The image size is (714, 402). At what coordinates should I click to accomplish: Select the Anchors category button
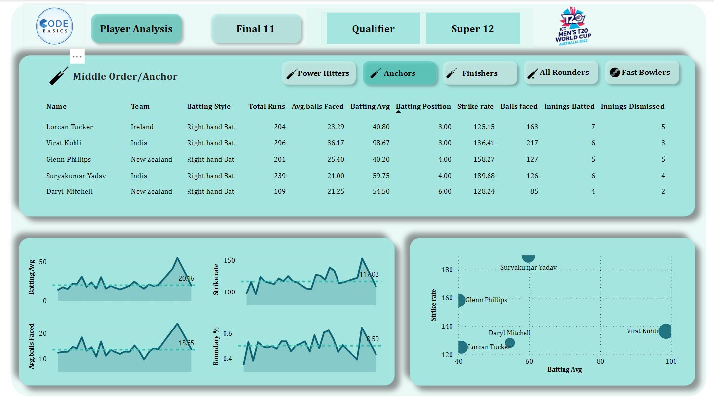pos(400,73)
